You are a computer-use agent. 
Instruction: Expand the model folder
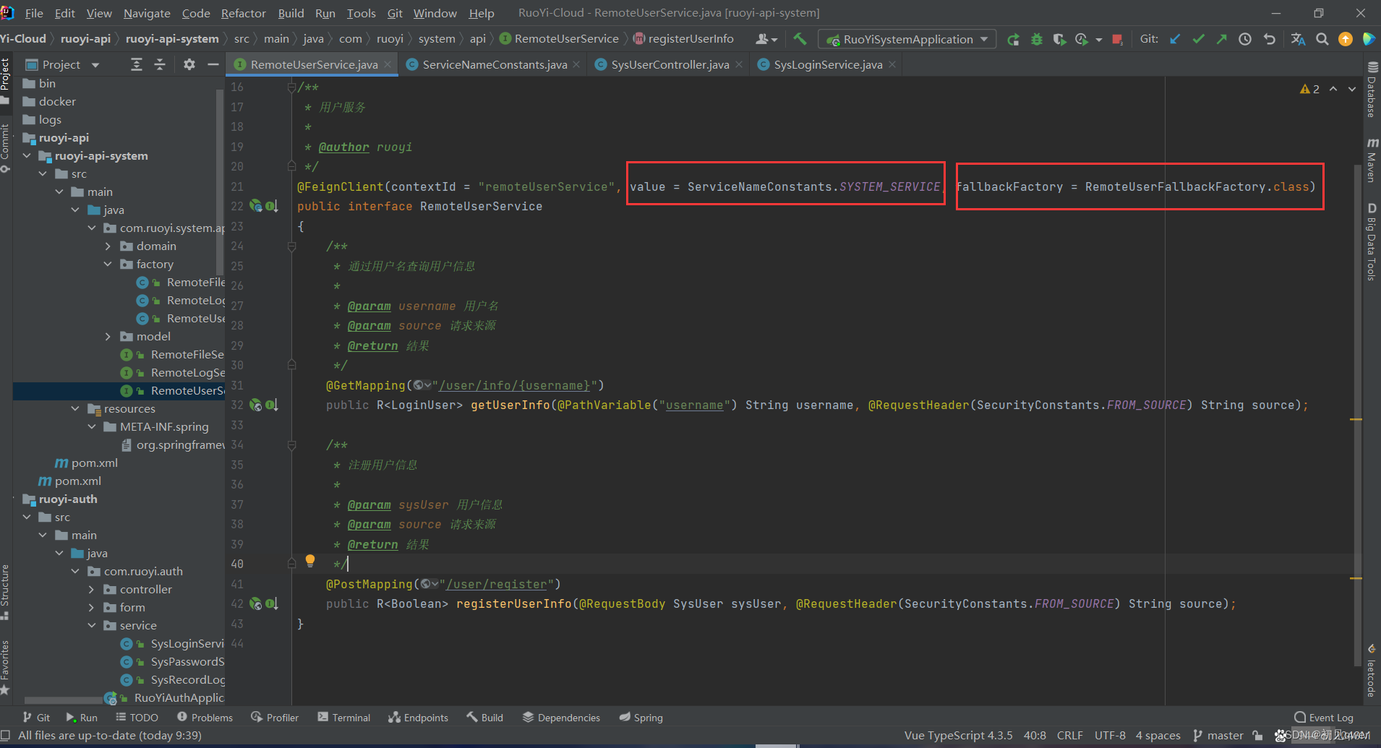[108, 336]
